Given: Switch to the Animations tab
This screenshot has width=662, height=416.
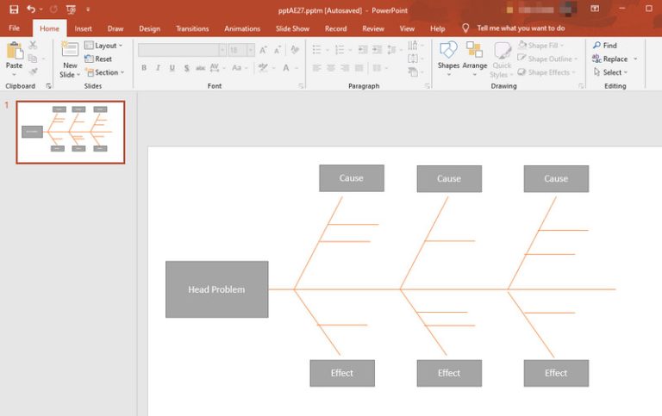Looking at the screenshot, I should 242,28.
